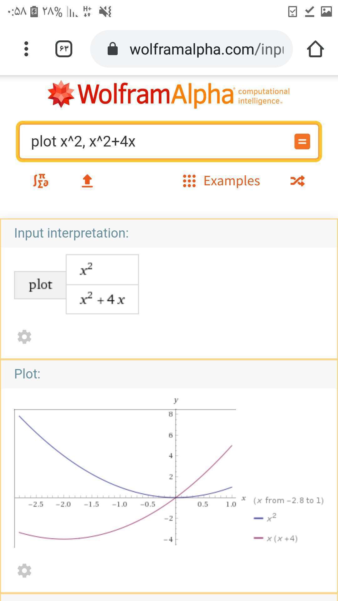338x601 pixels.
Task: Click the orange compute equals button
Action: 302,141
